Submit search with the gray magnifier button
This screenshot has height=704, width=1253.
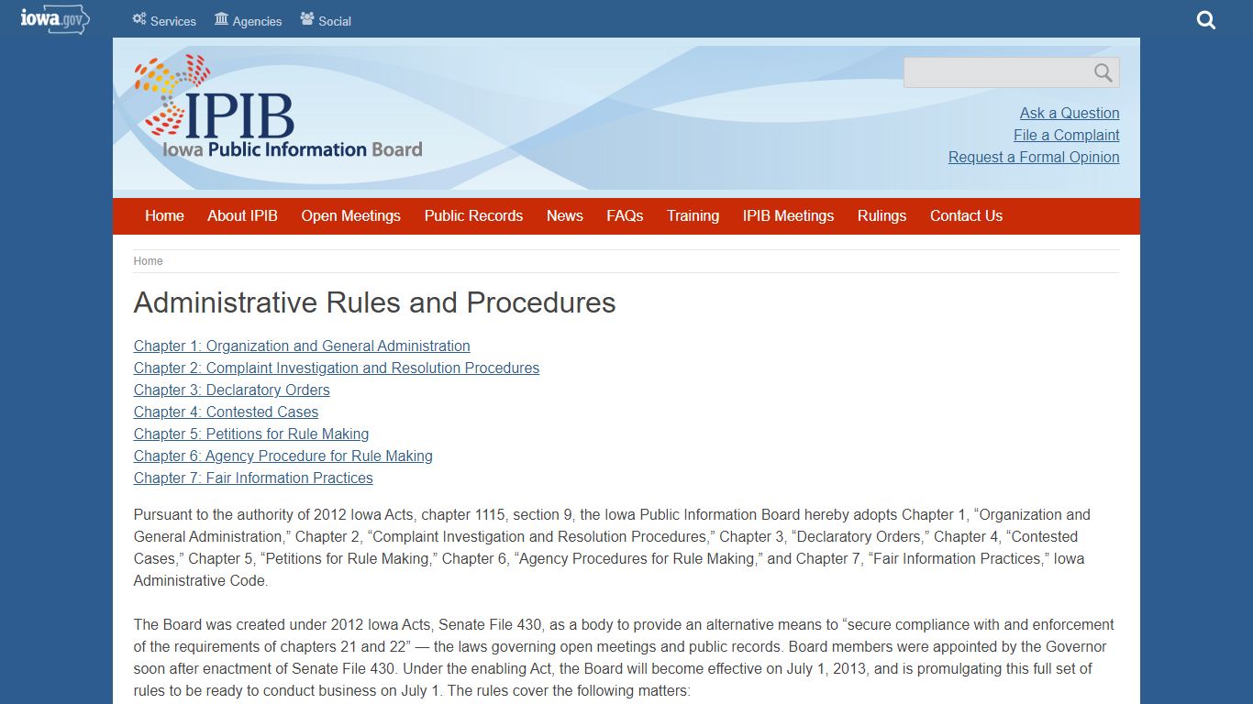point(1103,72)
